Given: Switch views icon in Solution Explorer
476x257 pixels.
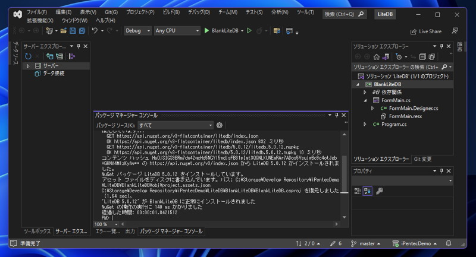Looking at the screenshot, I should tap(386, 56).
